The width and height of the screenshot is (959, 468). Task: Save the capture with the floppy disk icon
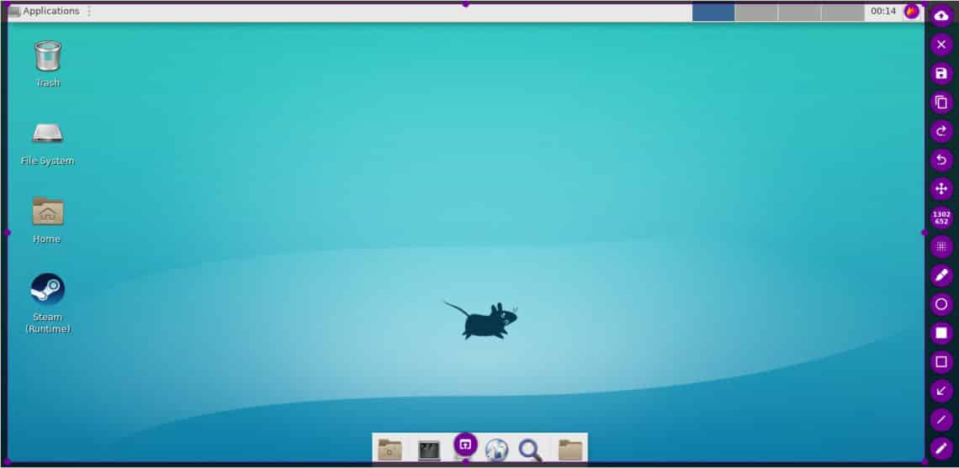(x=941, y=74)
